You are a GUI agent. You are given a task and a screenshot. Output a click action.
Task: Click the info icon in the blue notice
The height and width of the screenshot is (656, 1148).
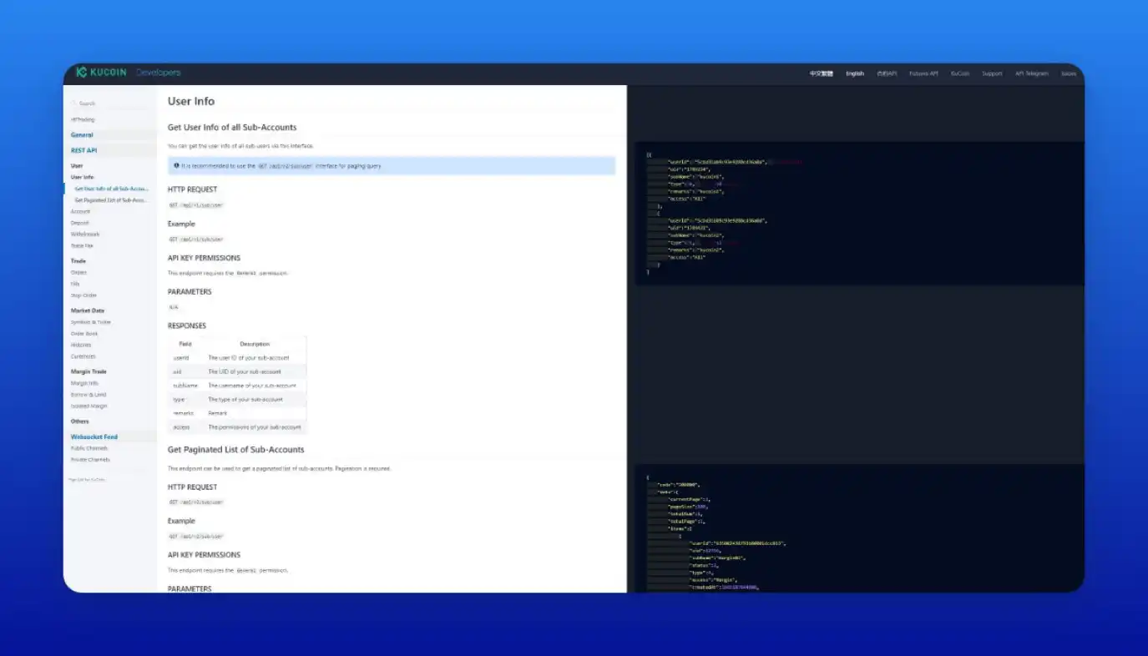(x=176, y=166)
